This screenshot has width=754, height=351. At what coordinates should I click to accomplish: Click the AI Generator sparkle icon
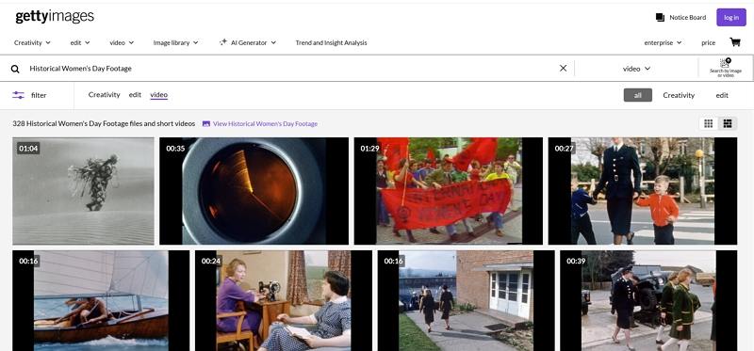point(223,42)
